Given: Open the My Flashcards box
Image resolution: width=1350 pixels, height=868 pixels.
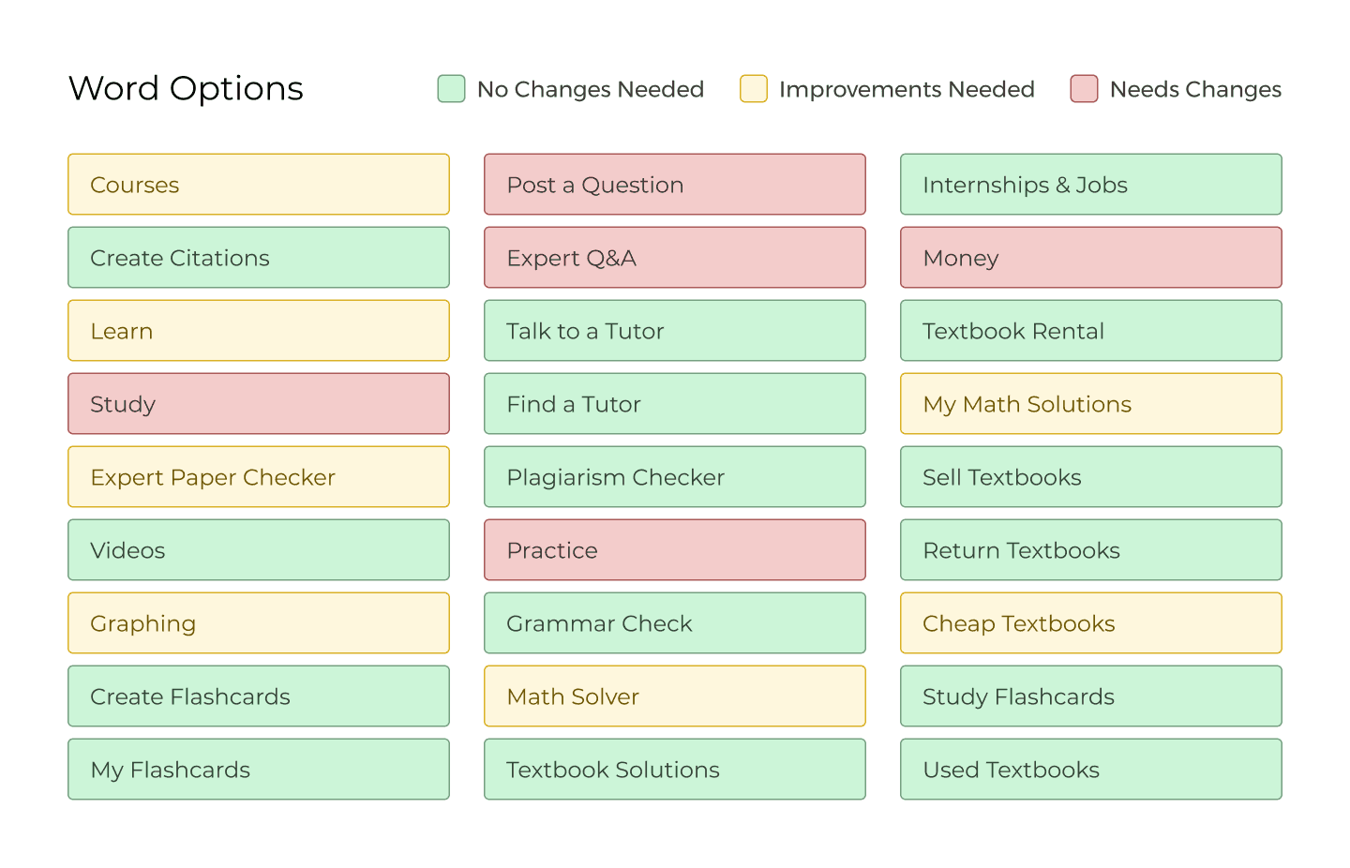Looking at the screenshot, I should (259, 770).
